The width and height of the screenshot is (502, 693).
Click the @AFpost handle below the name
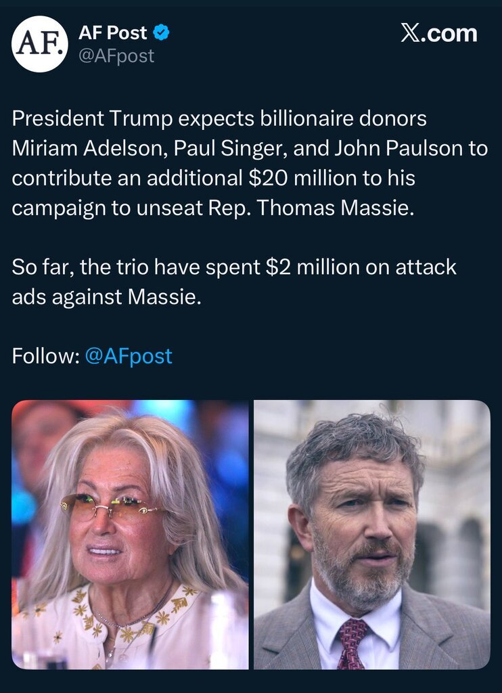tap(116, 56)
